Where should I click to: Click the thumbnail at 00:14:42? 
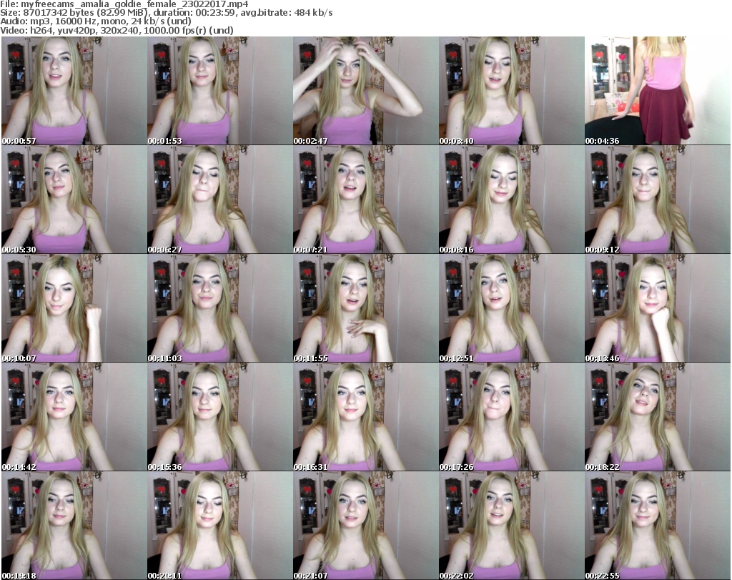point(74,417)
